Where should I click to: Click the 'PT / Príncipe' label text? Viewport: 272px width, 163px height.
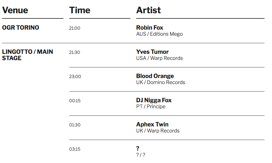(151, 107)
